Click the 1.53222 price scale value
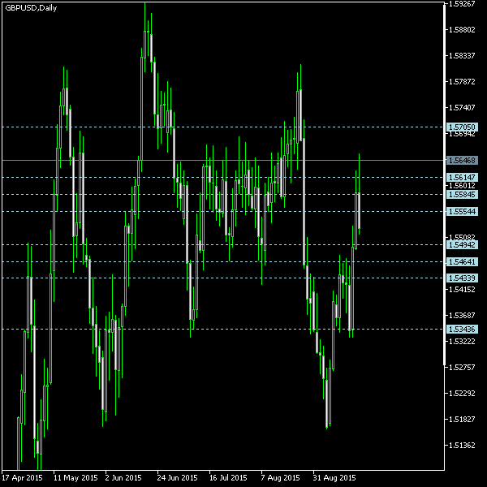 (462, 342)
